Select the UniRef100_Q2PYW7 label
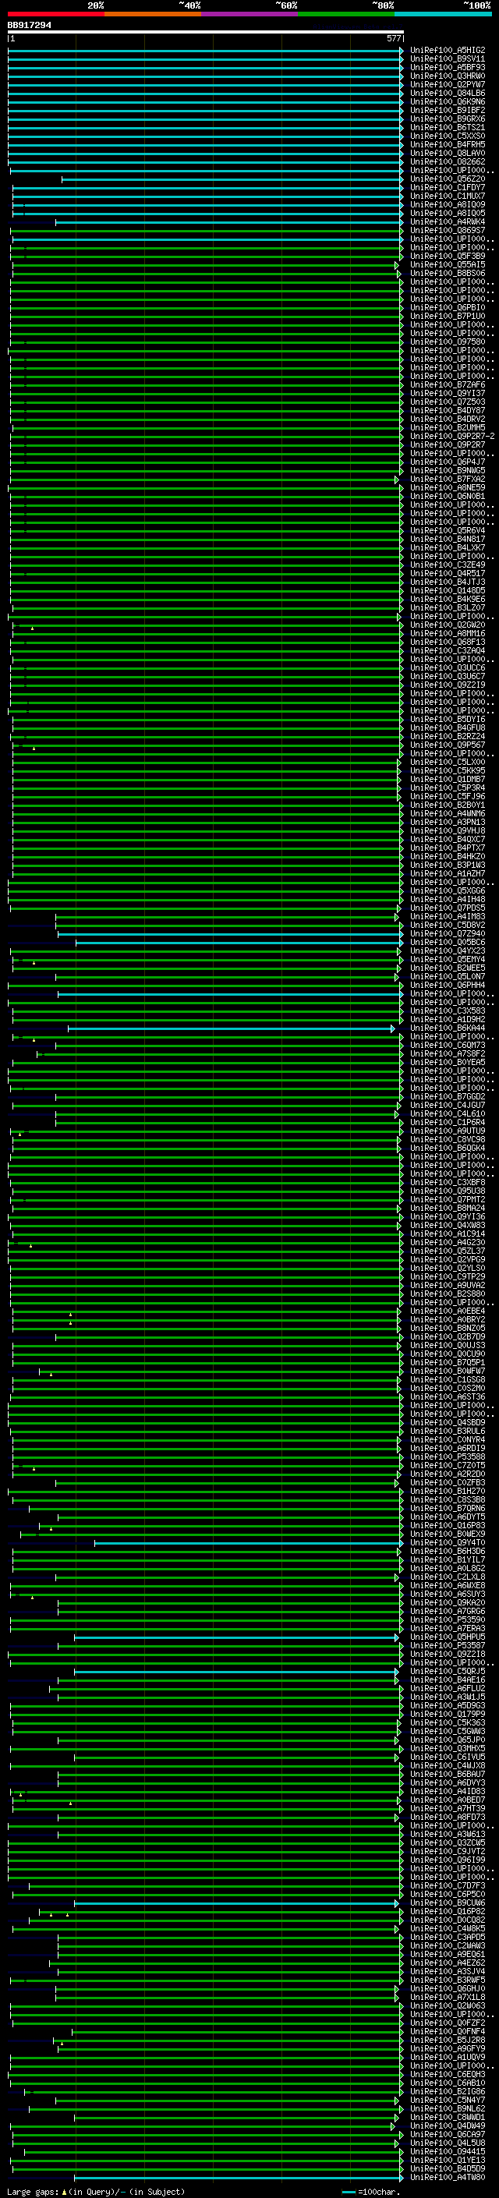Viewport: 499px width, 2198px height. (448, 84)
